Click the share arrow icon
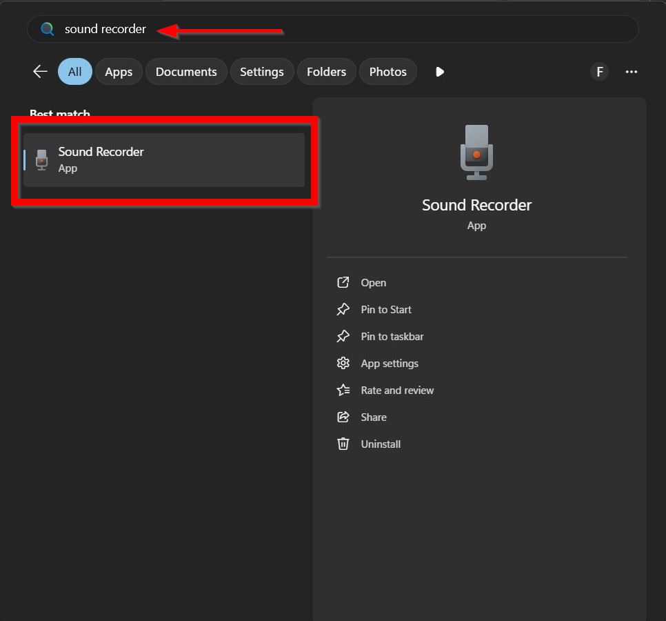This screenshot has height=621, width=666. point(343,417)
